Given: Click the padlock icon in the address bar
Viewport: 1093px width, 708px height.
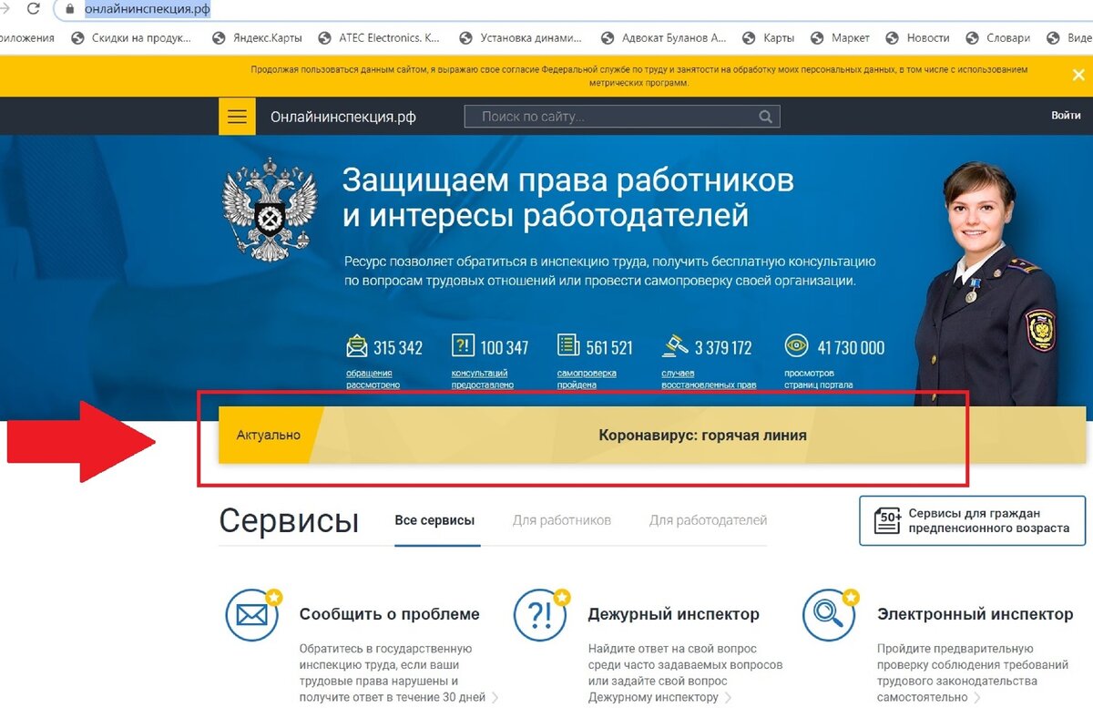Looking at the screenshot, I should pos(68,9).
